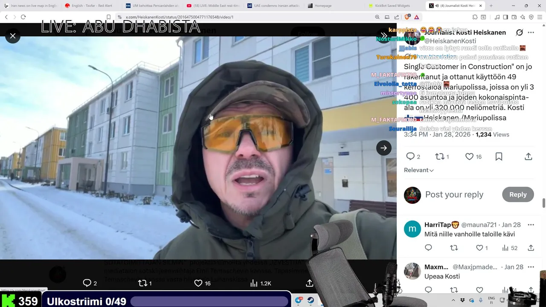
Task: Switch to the UAE condemns Iranian attacks tab
Action: pyautogui.click(x=274, y=6)
